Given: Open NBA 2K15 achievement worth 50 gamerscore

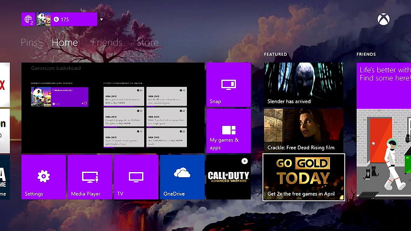Looking at the screenshot, I should click(x=124, y=117).
